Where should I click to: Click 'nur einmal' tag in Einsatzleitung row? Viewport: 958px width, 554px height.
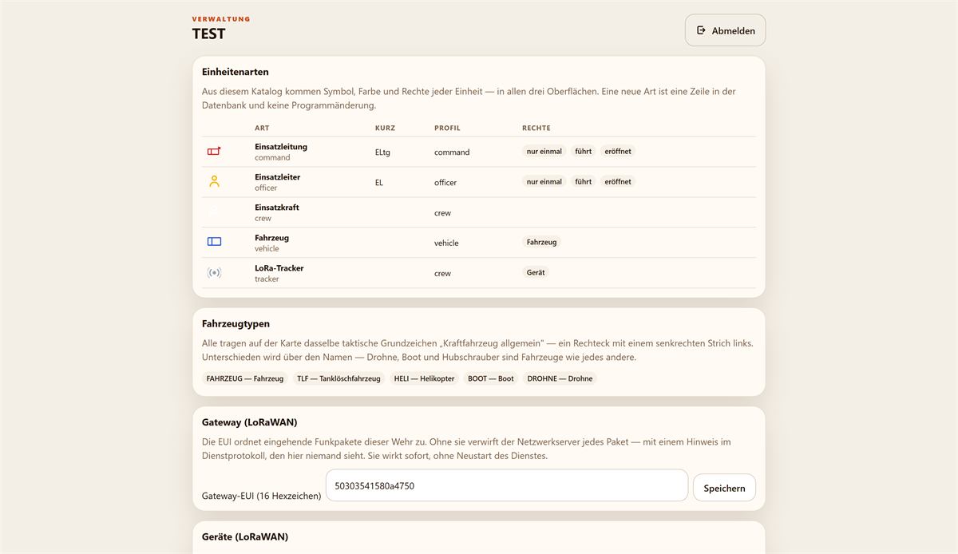[544, 151]
